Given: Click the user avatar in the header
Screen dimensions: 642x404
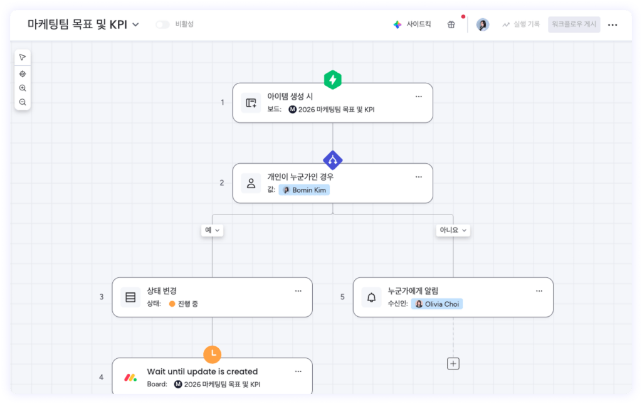Looking at the screenshot, I should (x=482, y=24).
